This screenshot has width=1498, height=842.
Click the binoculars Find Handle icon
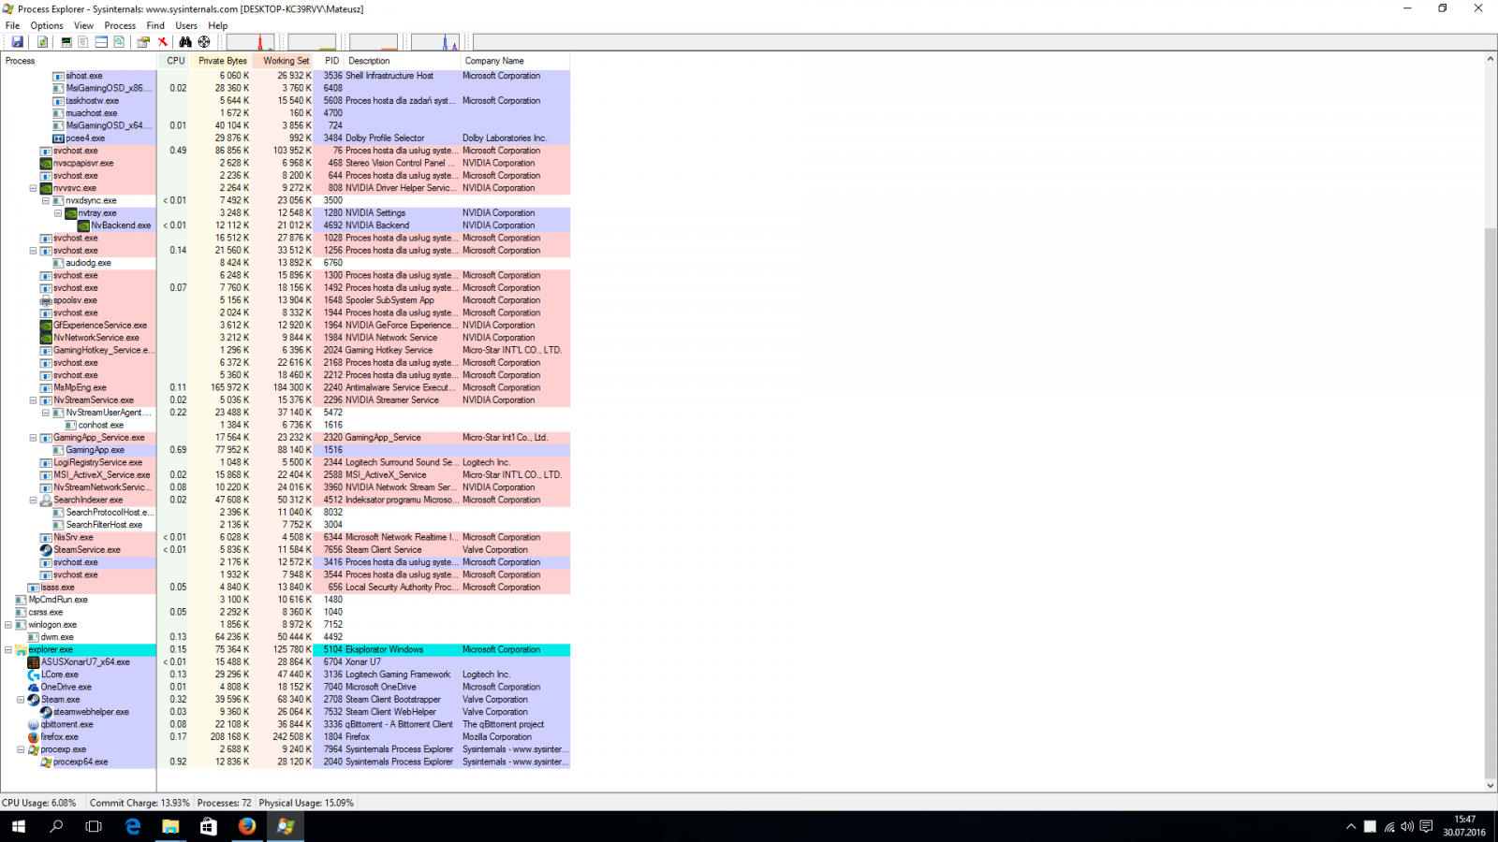[x=185, y=42]
